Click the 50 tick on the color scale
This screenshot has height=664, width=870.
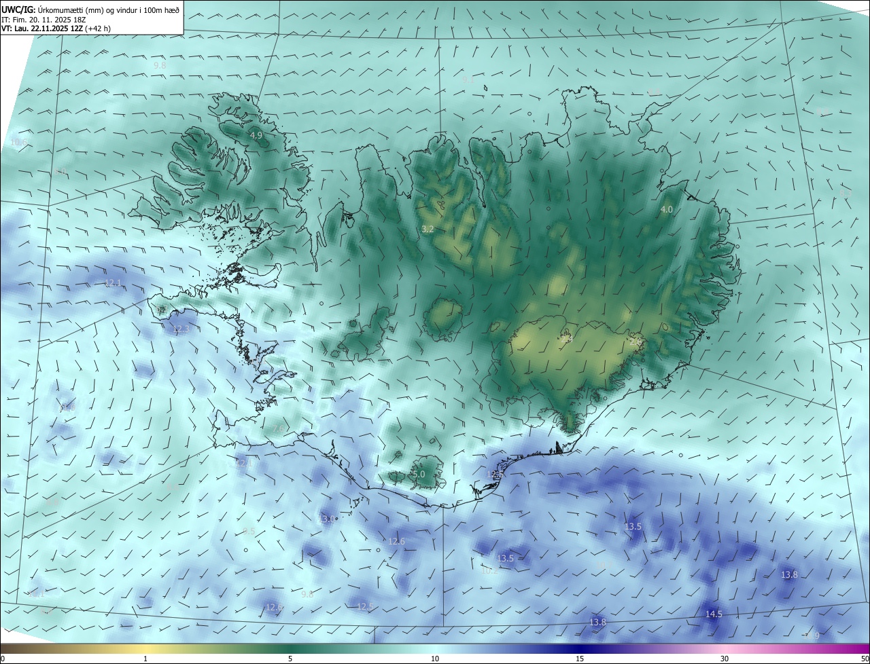coord(865,659)
